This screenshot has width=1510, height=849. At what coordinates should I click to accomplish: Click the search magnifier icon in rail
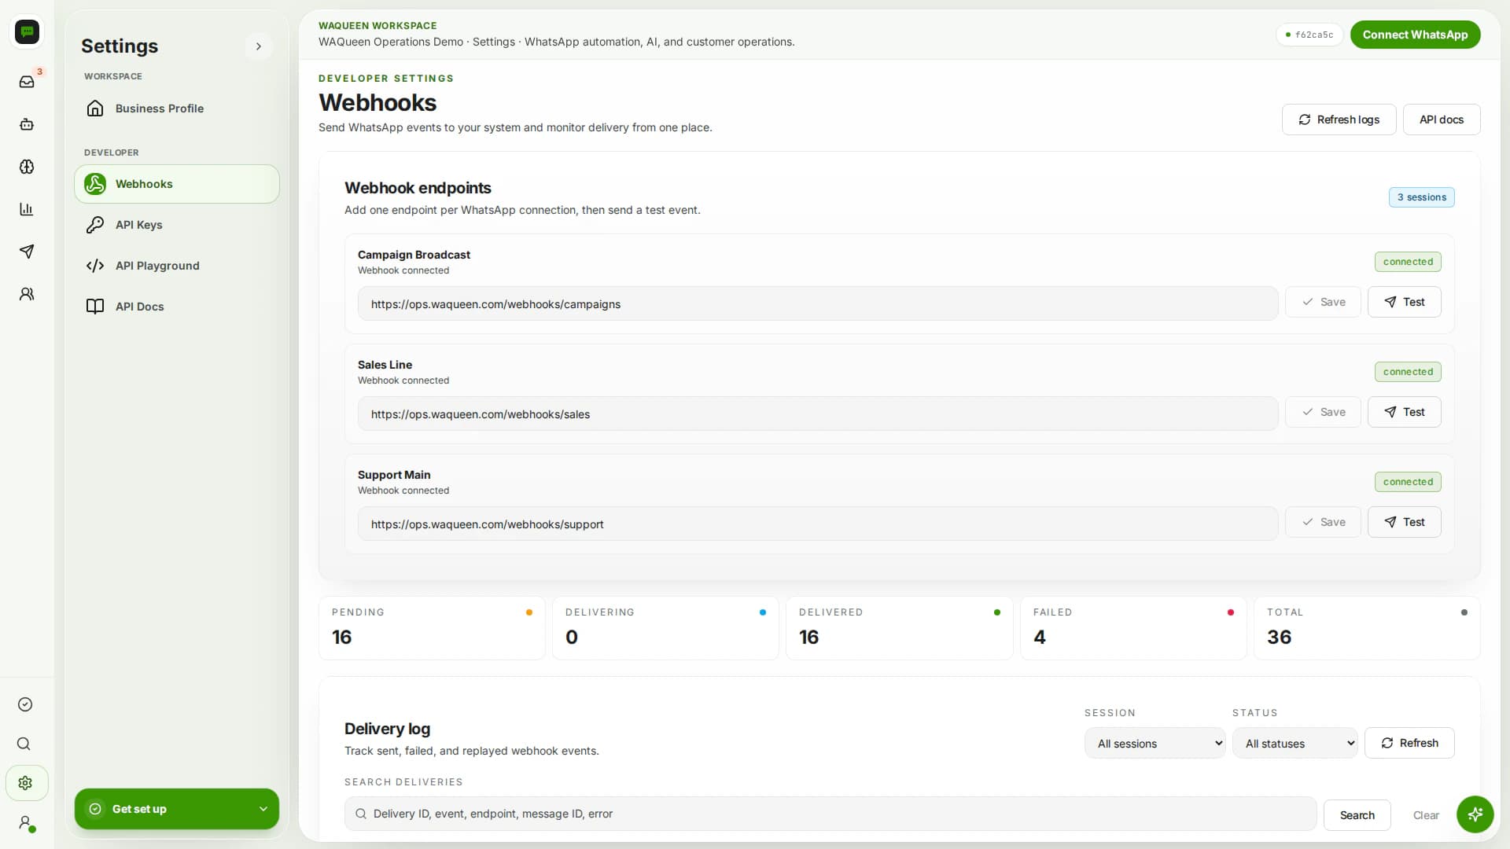click(24, 744)
